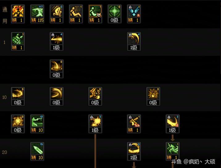Select the highlighted green runner with clock icon
Image resolution: width=221 pixels, height=168 pixels.
[x=95, y=14]
